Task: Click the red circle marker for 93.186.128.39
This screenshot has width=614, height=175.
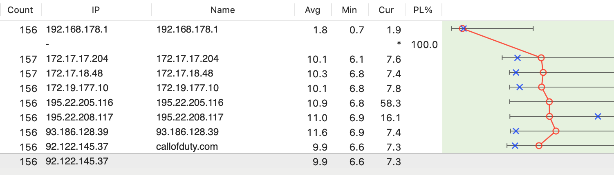Action: (x=556, y=131)
